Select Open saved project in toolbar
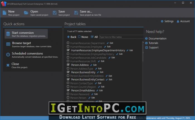Viewport: 195px width, 120px height. (36, 13)
